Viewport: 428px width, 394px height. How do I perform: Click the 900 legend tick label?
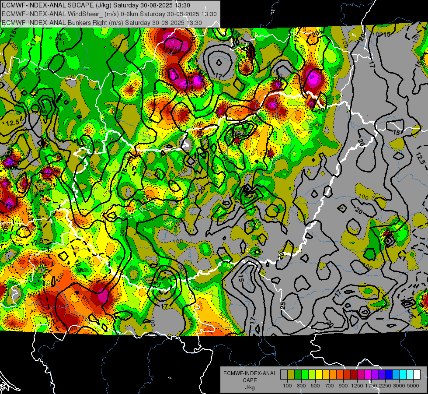(343, 386)
